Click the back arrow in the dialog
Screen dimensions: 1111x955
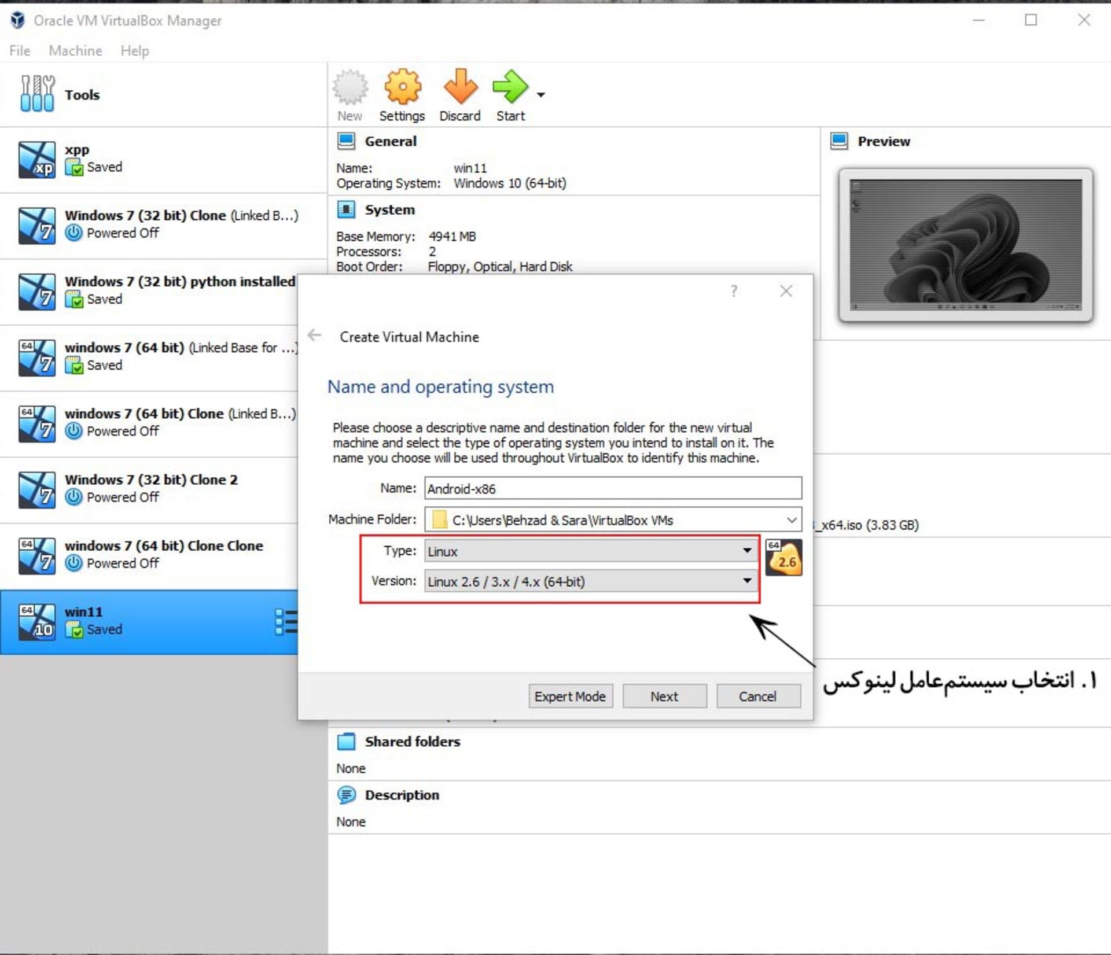click(314, 335)
